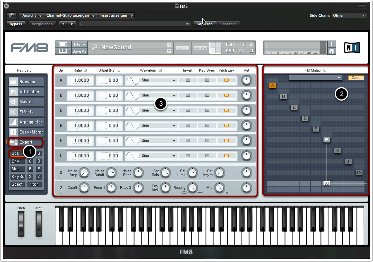Click the Native Instruments NI logo
Screen dimensions: 373x262
coord(352,48)
